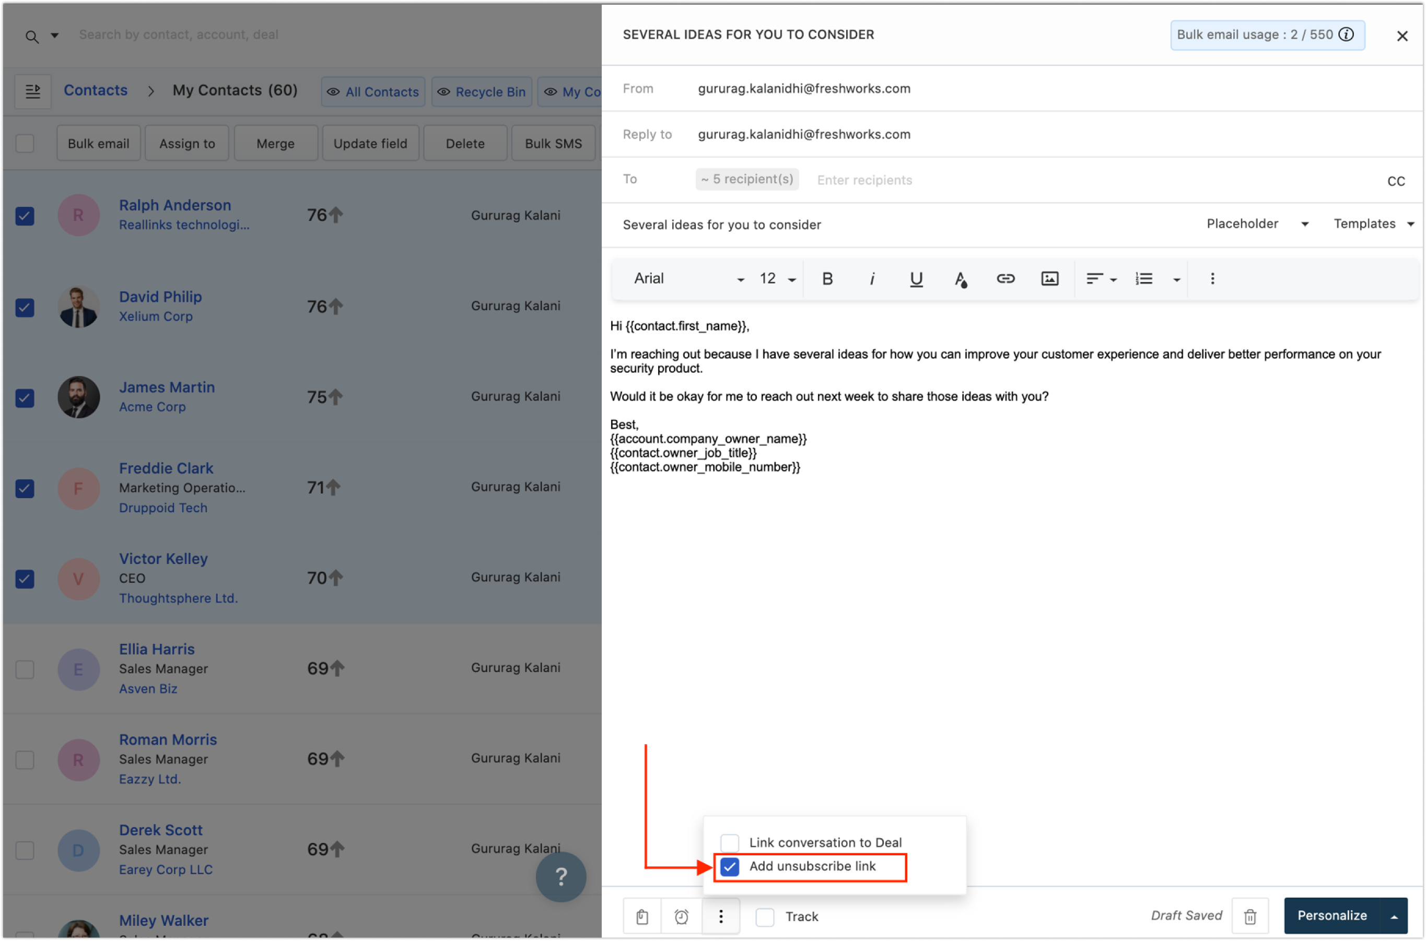The width and height of the screenshot is (1426, 941).
Task: Click the underline formatting icon
Action: tap(916, 278)
